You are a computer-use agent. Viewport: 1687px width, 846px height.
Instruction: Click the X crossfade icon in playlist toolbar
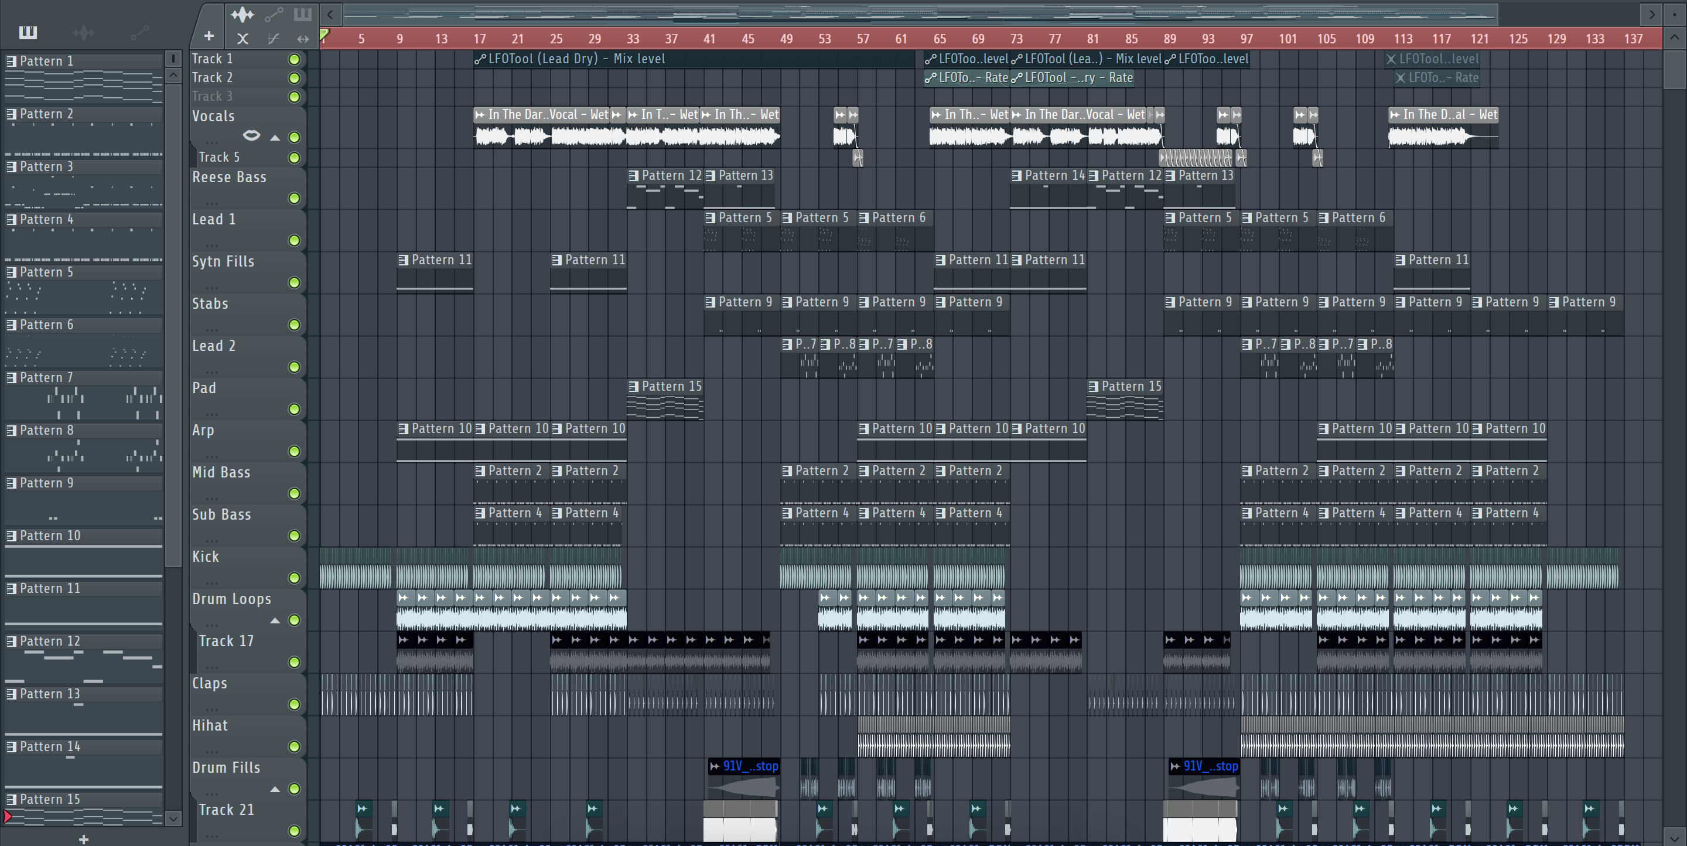(x=243, y=39)
